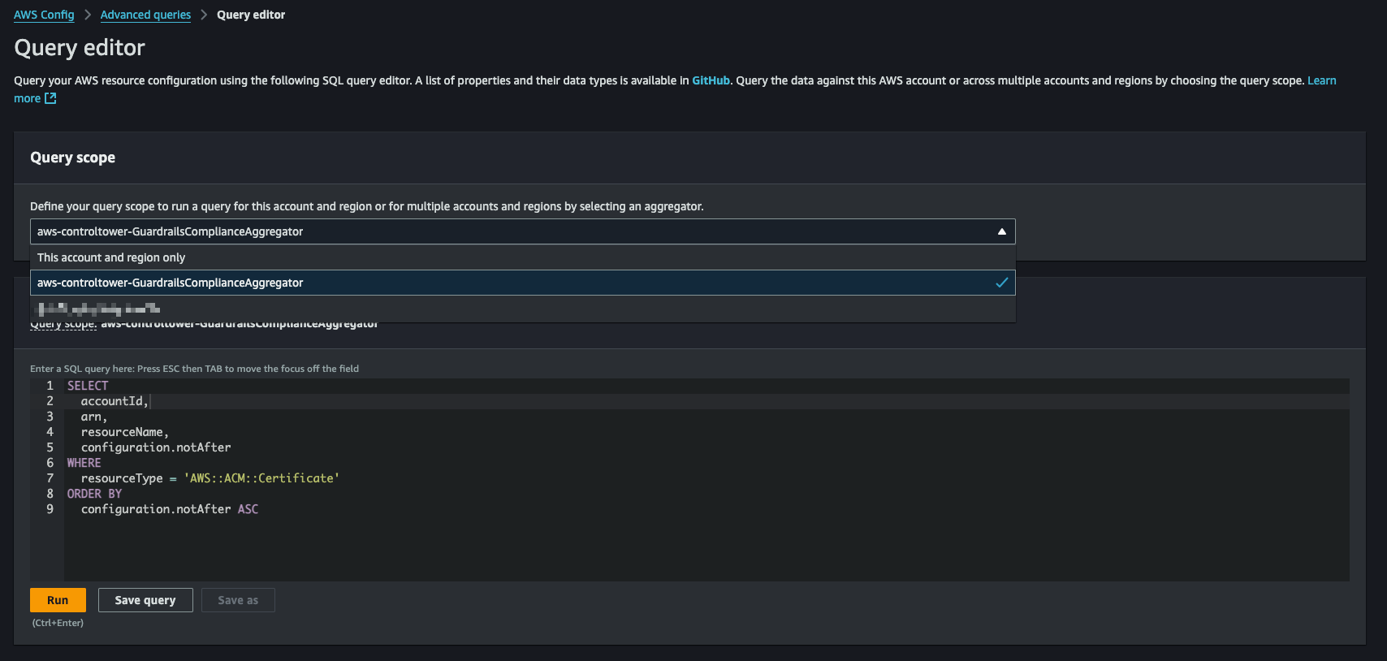Click the breadcrumb chevron after Advanced queries
This screenshot has height=661, width=1387.
click(x=204, y=15)
